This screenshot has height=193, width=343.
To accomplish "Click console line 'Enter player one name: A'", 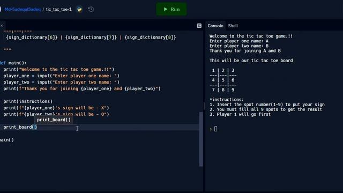I will coord(239,41).
